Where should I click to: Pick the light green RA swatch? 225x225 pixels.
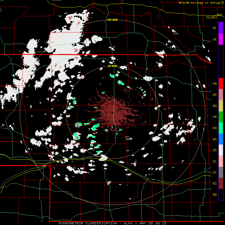point(221,128)
